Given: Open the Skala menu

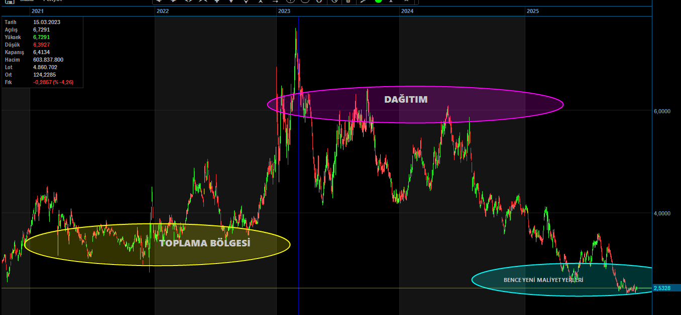Looking at the screenshot, I should 26,2.
